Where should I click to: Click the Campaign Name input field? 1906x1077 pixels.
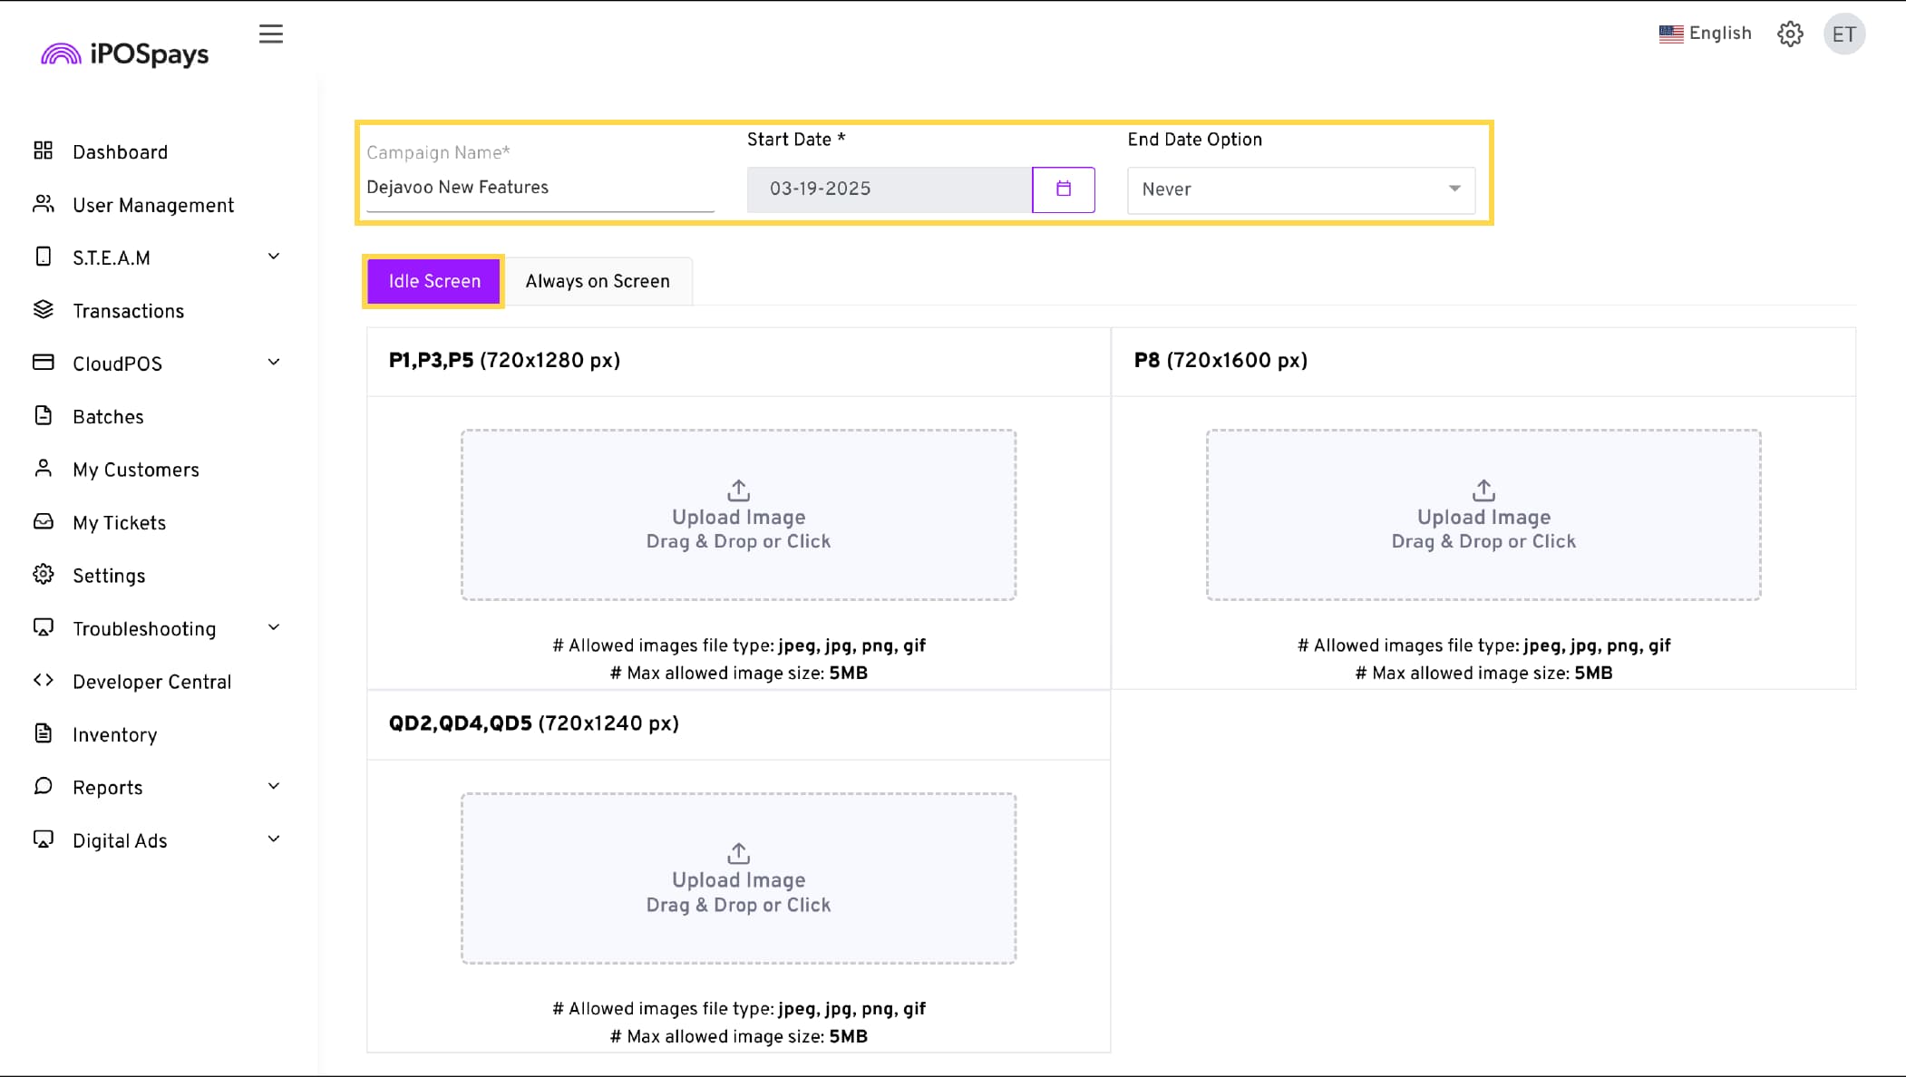click(x=540, y=188)
